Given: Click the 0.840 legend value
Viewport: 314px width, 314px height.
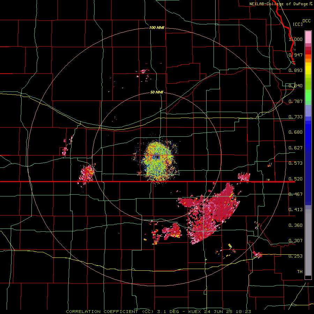Looking at the screenshot, I should tap(296, 86).
